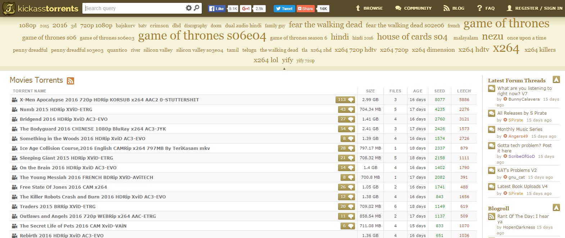Click the RSS icon beside Rant Of The Day
Viewport: 565px width, 238px height.
(x=491, y=216)
